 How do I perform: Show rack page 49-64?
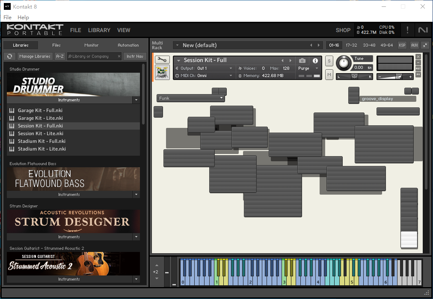point(387,45)
